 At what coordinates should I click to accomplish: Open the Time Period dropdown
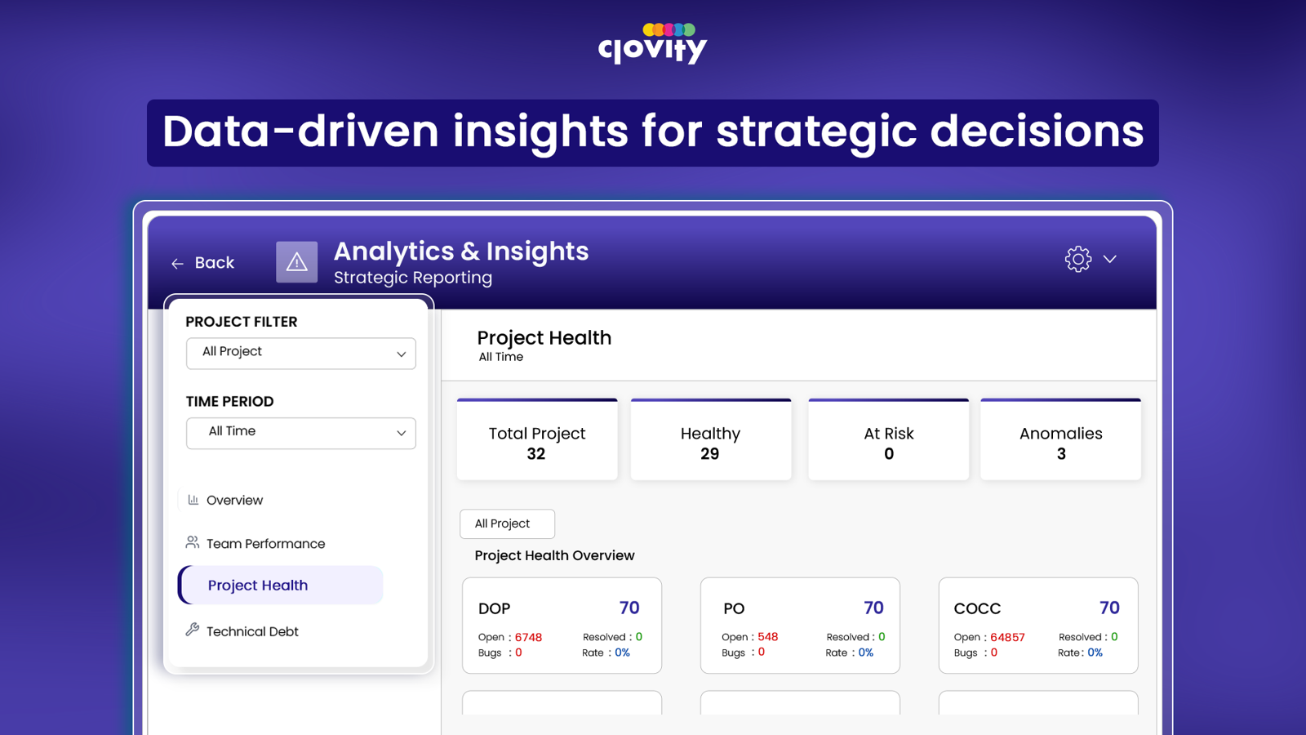300,433
